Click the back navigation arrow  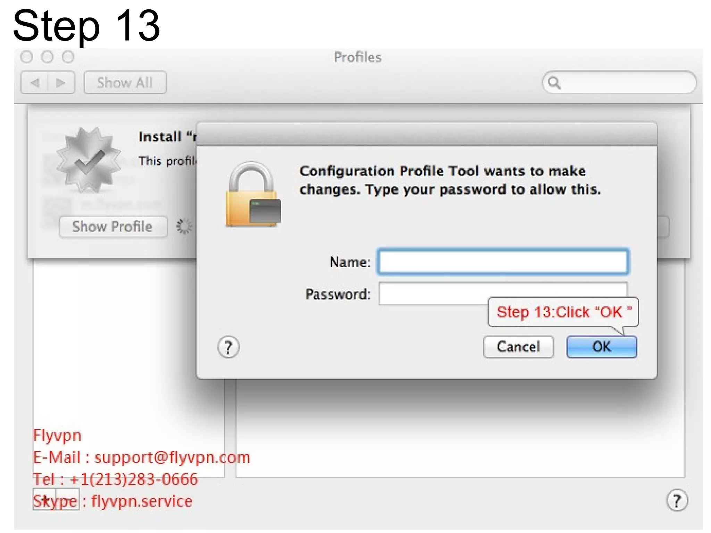pos(35,83)
